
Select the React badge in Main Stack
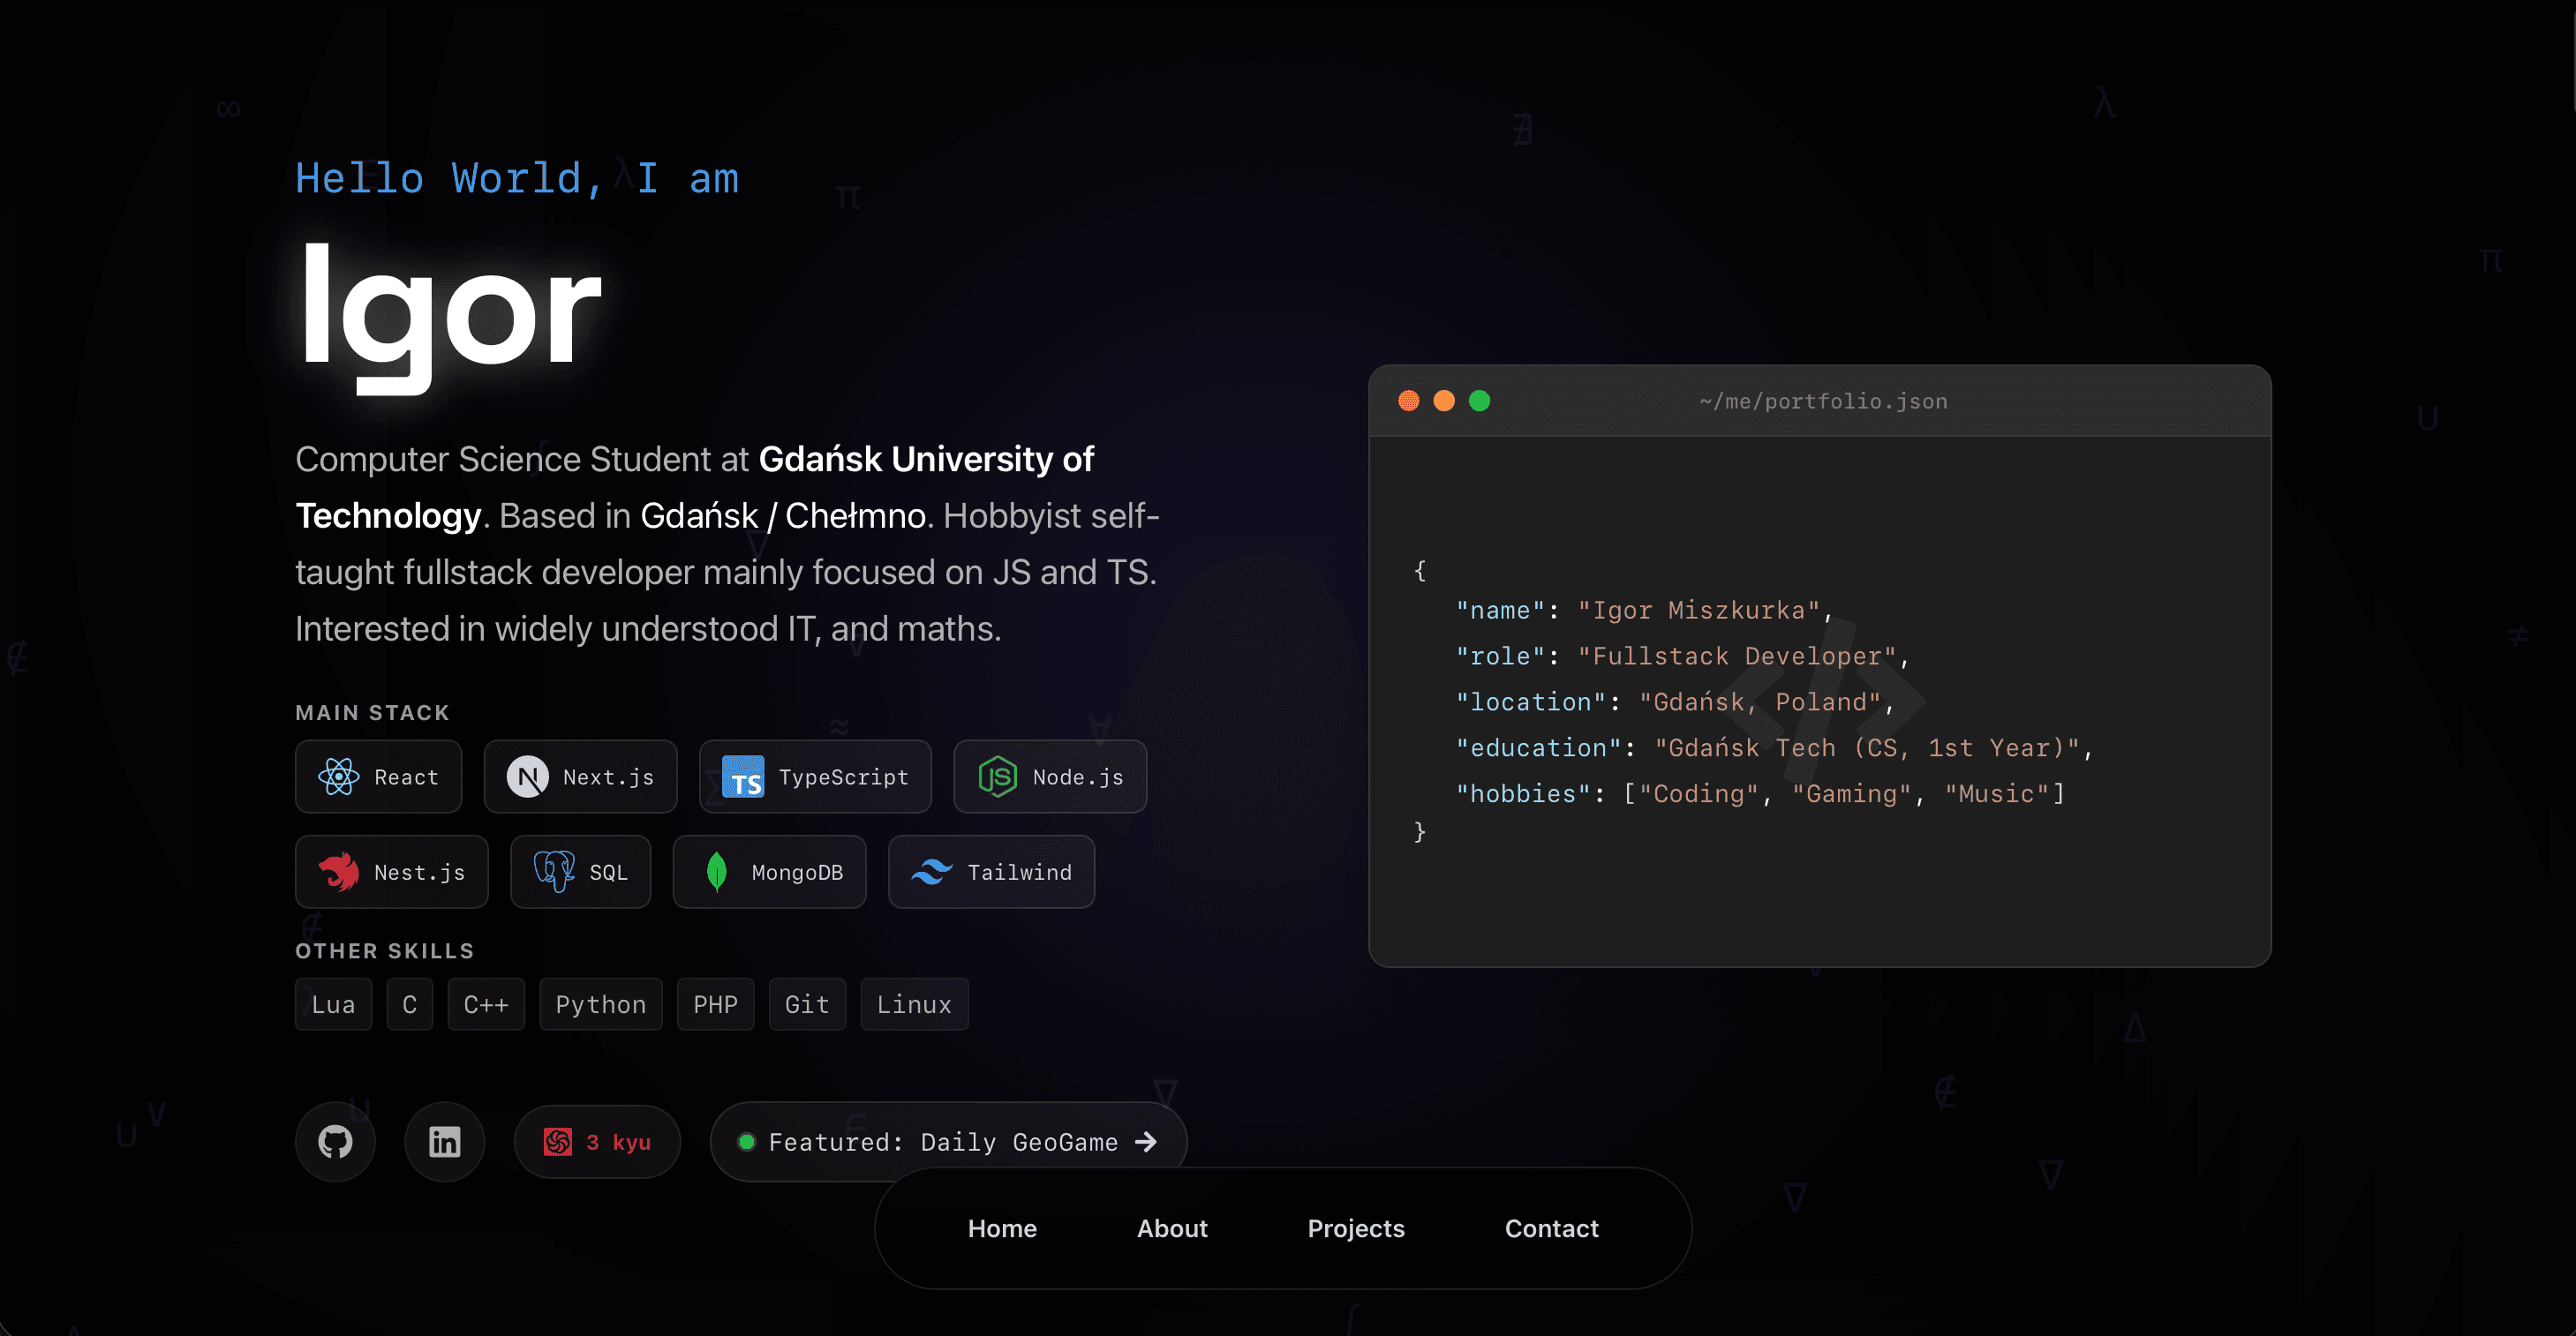pos(378,777)
